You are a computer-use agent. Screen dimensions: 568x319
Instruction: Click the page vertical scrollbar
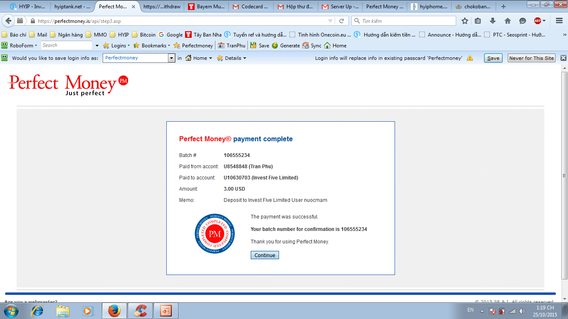tap(564, 175)
